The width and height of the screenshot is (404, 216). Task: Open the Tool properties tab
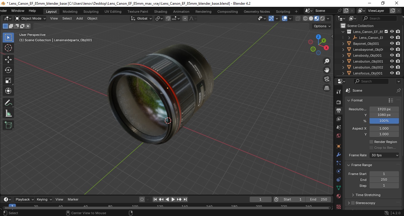tap(338, 92)
